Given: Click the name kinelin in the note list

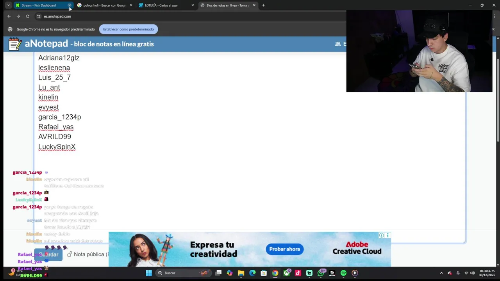Looking at the screenshot, I should (x=48, y=97).
